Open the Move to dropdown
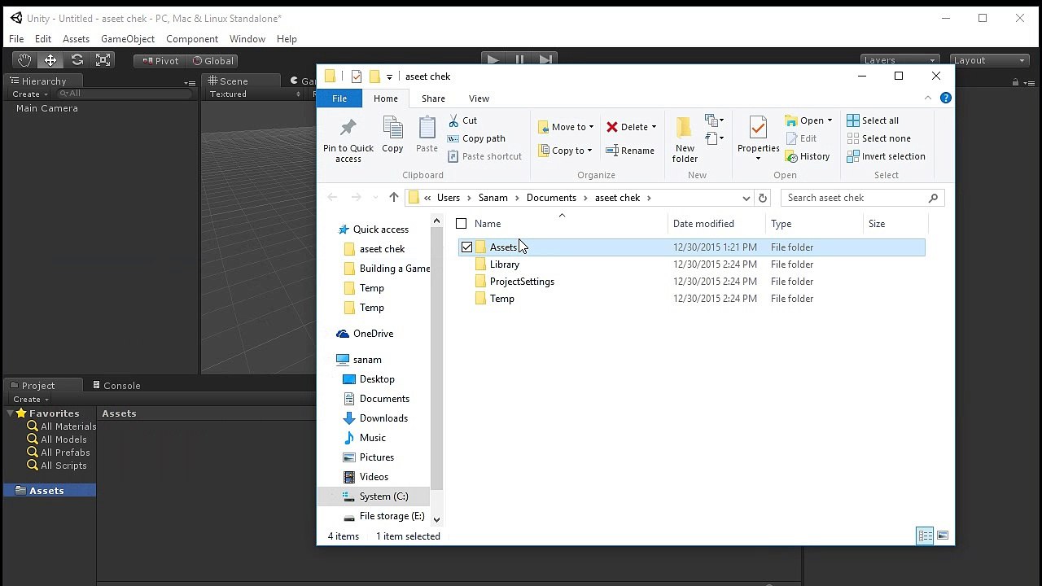This screenshot has height=586, width=1042. click(566, 127)
